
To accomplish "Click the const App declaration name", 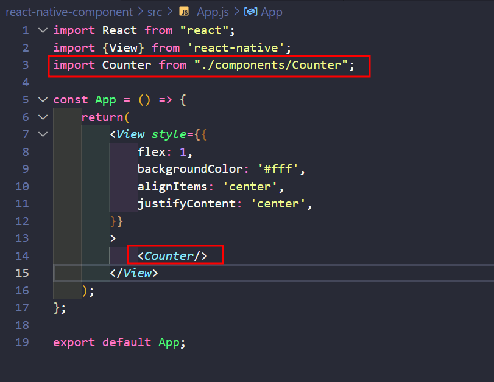I will [105, 100].
